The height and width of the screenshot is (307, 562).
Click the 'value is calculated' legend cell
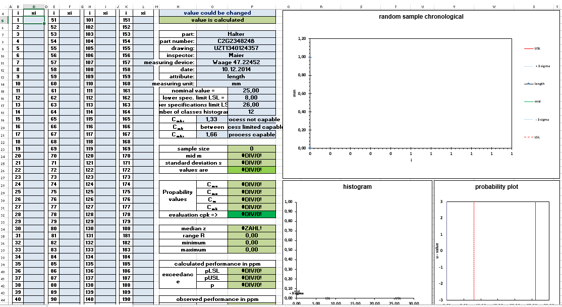pos(217,20)
